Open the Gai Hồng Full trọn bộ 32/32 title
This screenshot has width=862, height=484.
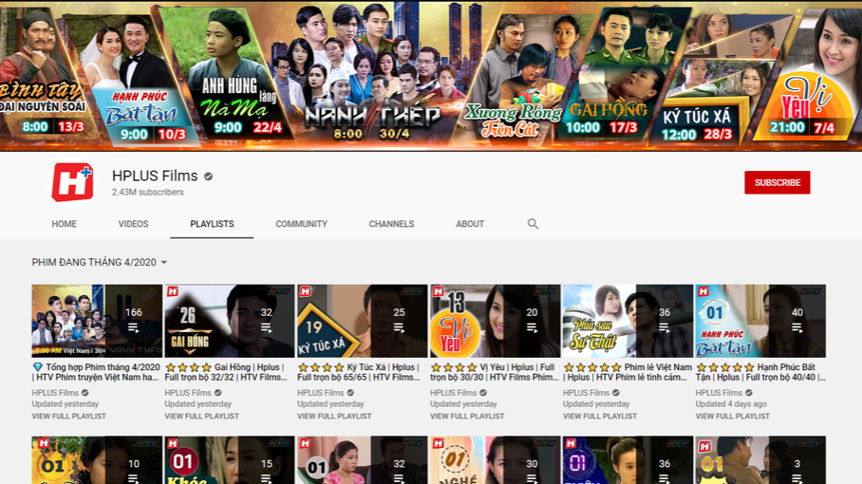point(226,372)
